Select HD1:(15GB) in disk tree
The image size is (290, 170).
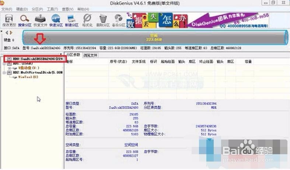[x=22, y=64]
